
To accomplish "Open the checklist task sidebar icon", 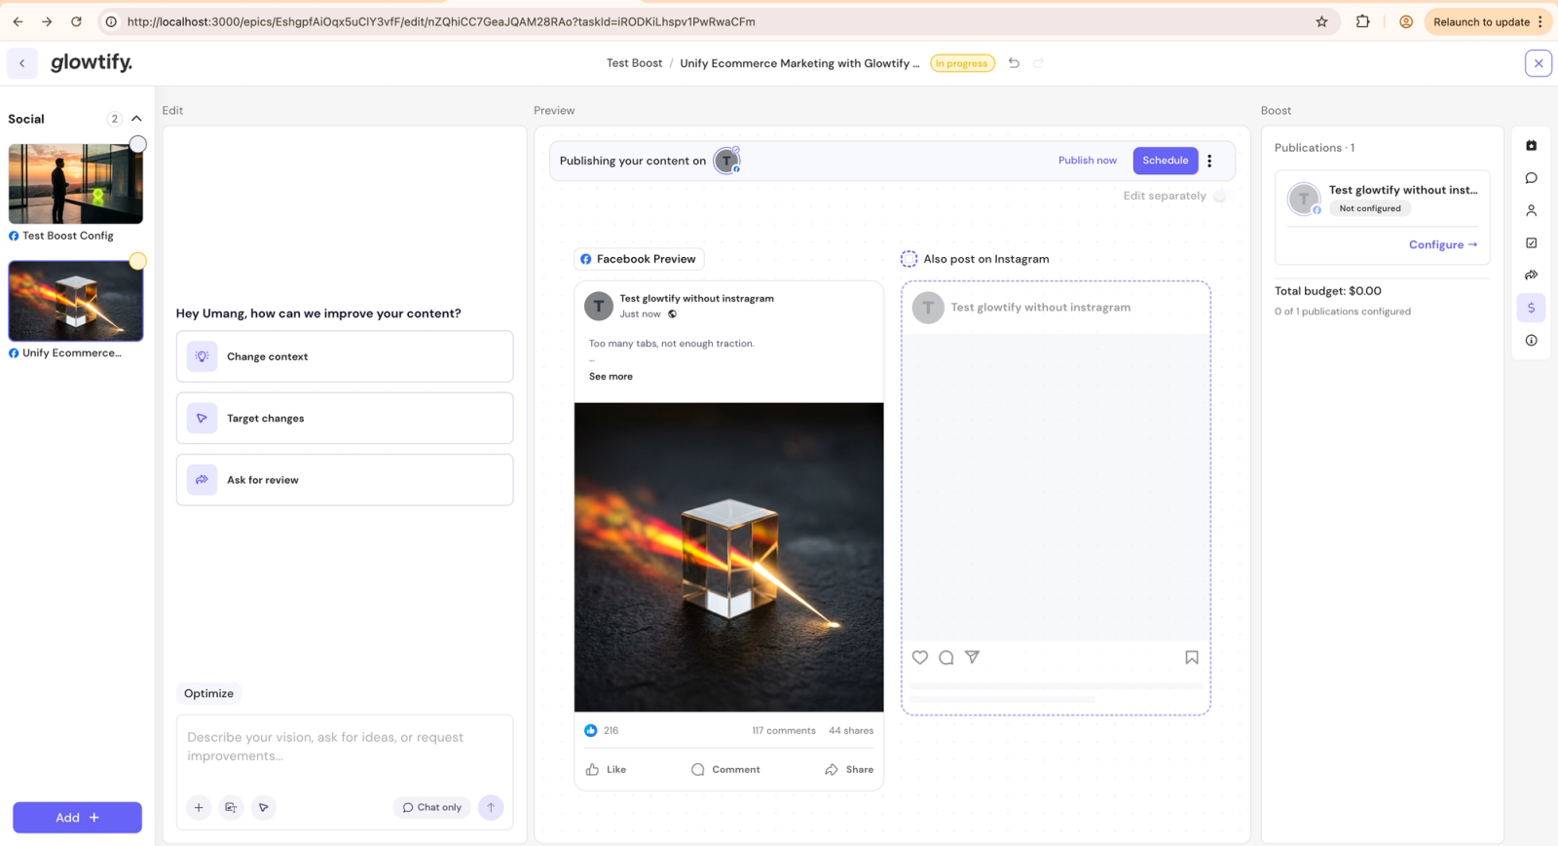I will 1531,243.
